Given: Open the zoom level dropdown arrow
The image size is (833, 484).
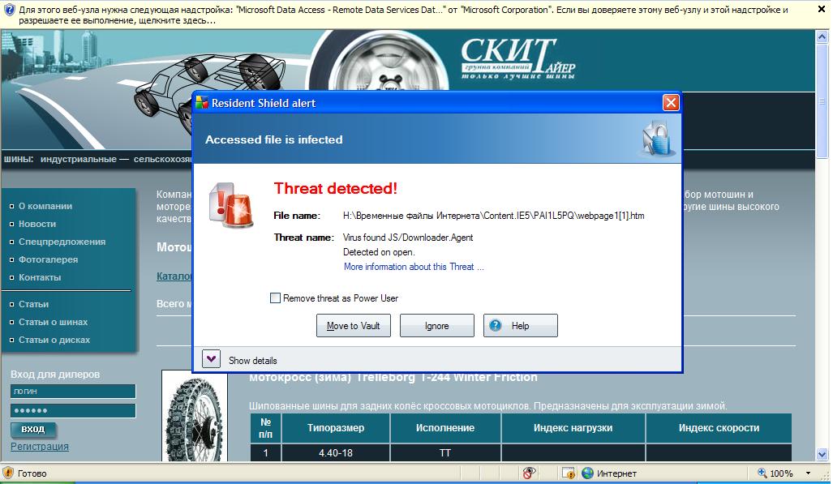Looking at the screenshot, I should [809, 473].
